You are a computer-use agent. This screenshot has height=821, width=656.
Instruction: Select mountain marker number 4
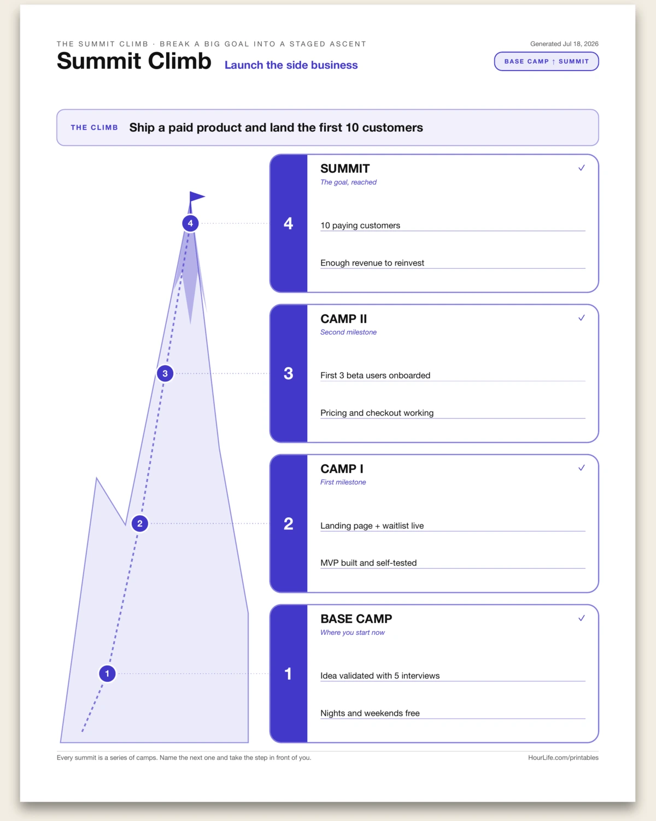pos(190,223)
